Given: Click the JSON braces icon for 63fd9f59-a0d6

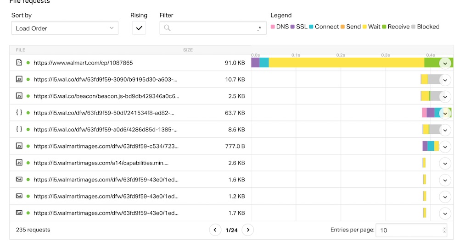Looking at the screenshot, I should (19, 129).
